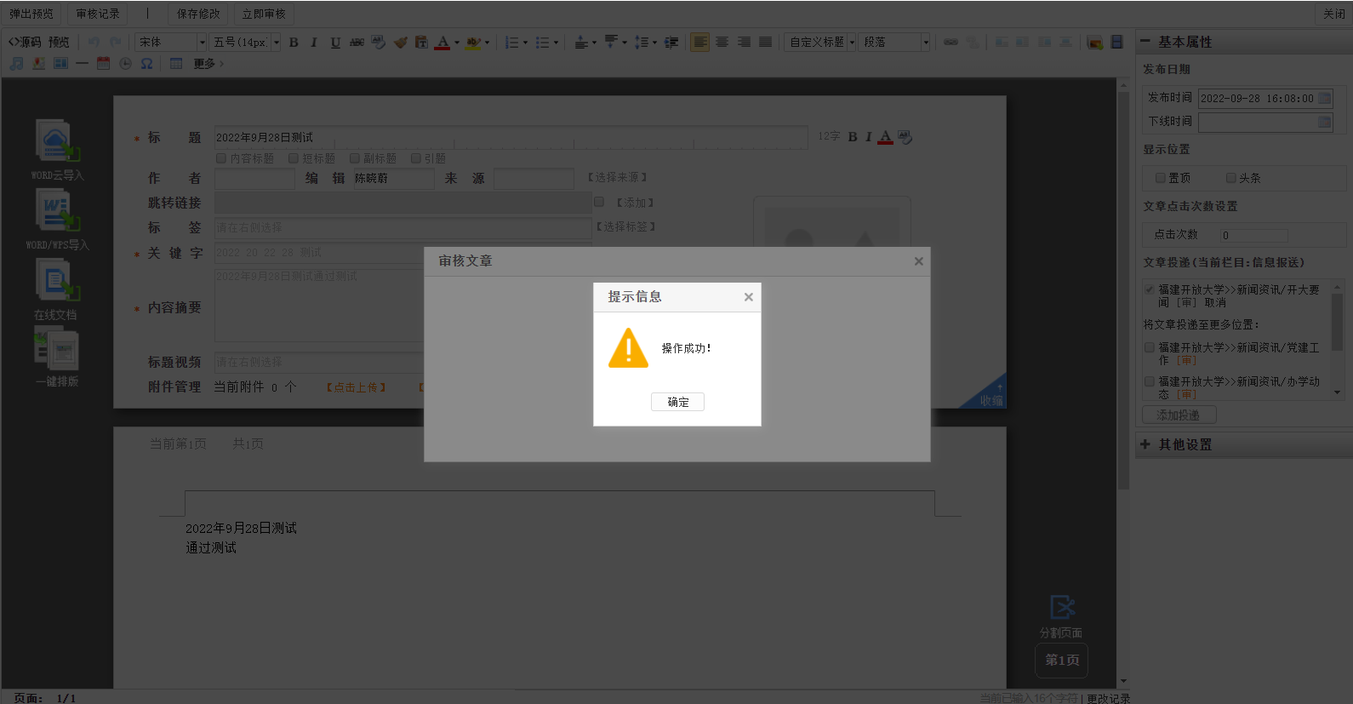Select the 一键排版 auto-layout icon
The image size is (1353, 704).
[x=56, y=349]
